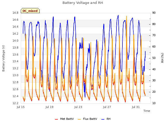Click the chart title Battery Voltage and RH
This screenshot has height=124, width=166.
click(x=83, y=3)
